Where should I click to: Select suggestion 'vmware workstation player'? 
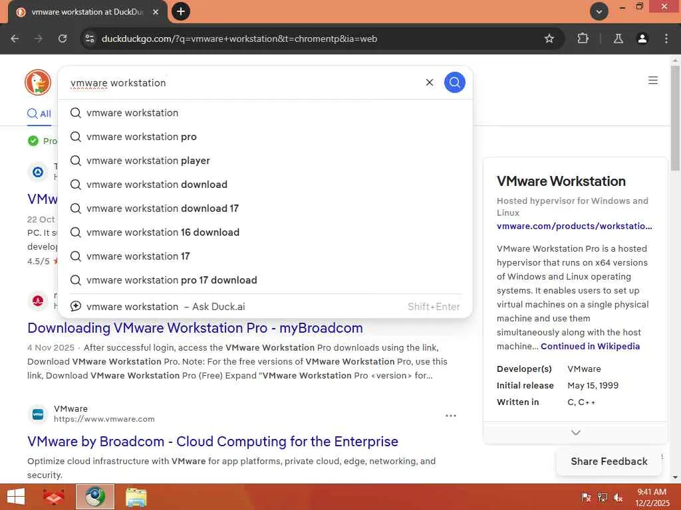(x=265, y=161)
